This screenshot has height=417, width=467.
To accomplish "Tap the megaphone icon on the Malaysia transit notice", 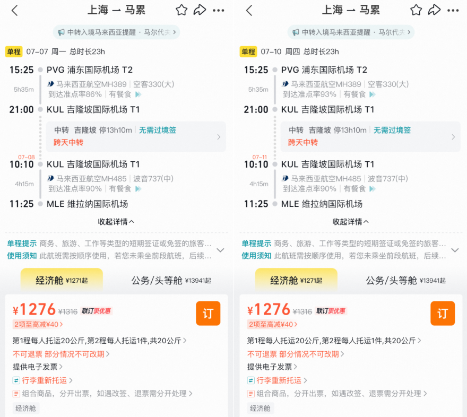I will [60, 32].
